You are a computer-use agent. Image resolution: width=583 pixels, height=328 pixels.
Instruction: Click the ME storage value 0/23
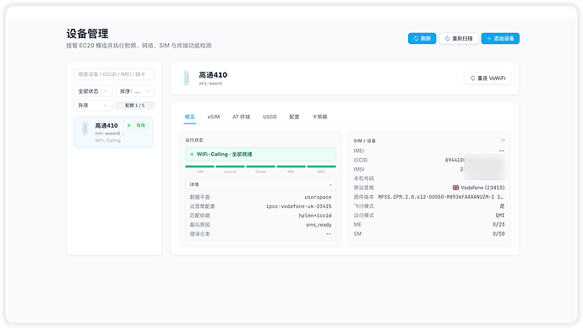coord(499,225)
